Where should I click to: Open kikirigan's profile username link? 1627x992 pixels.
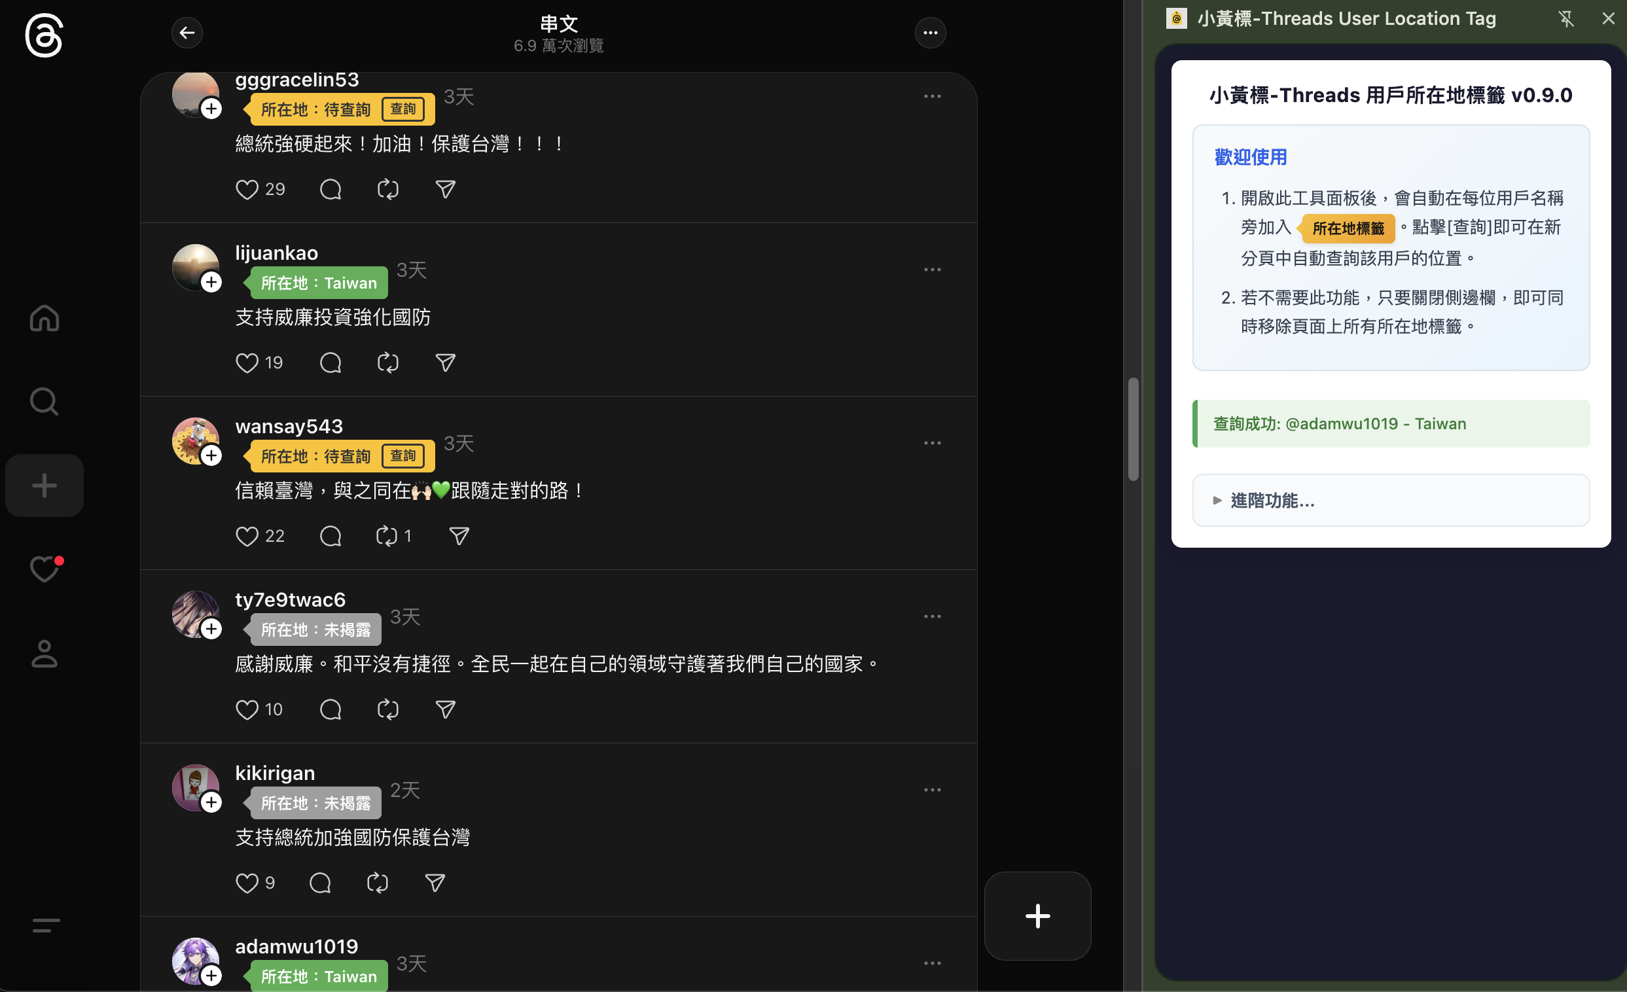tap(275, 773)
